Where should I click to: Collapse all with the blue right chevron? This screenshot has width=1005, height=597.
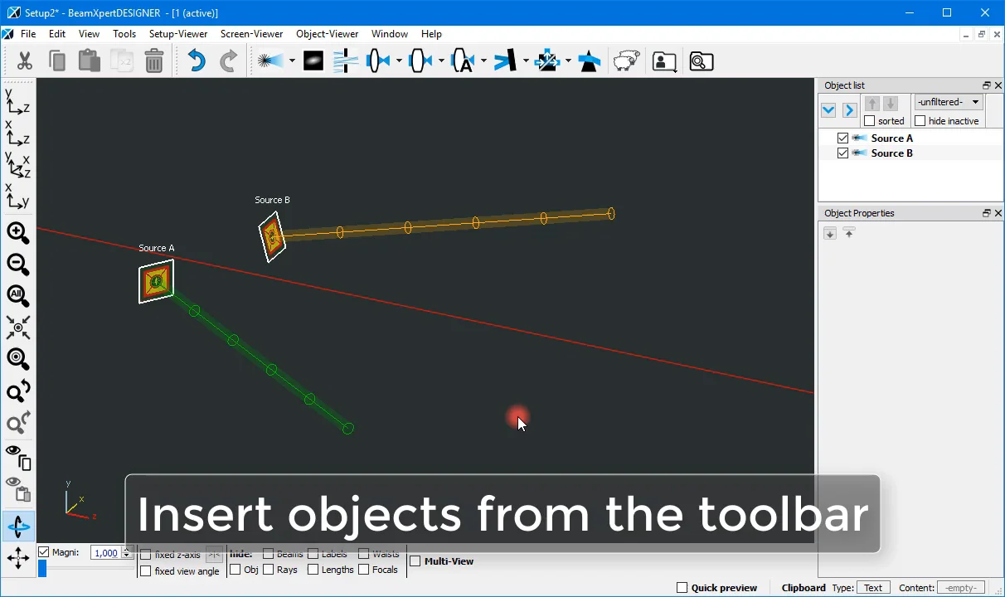[849, 110]
